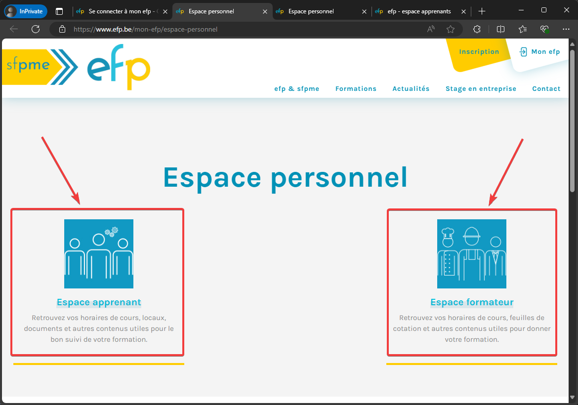Open the 'Espace formateur' link
Screen dimensions: 578x405
pyautogui.click(x=472, y=302)
